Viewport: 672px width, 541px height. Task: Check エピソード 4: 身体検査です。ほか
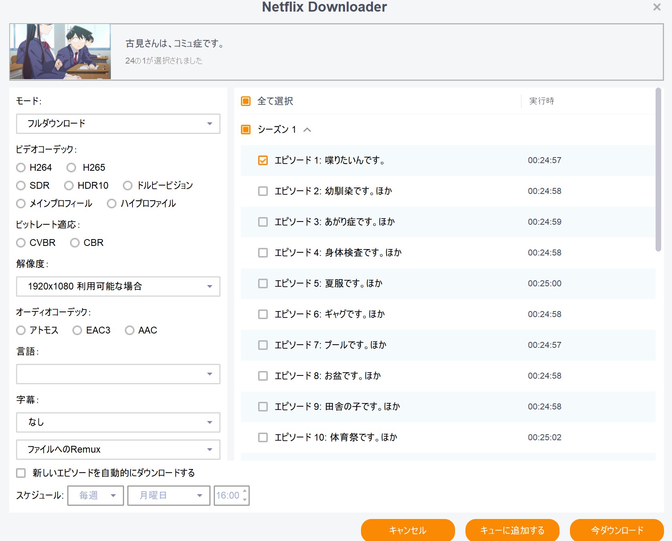click(x=263, y=253)
